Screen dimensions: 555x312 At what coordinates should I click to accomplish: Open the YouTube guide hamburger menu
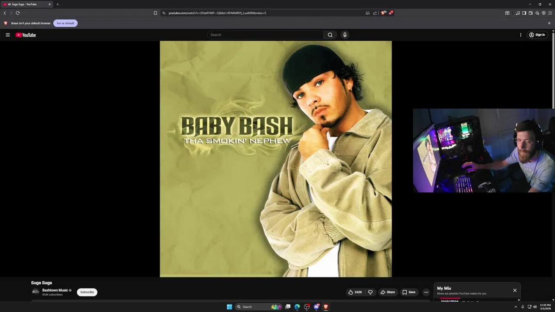(8, 35)
